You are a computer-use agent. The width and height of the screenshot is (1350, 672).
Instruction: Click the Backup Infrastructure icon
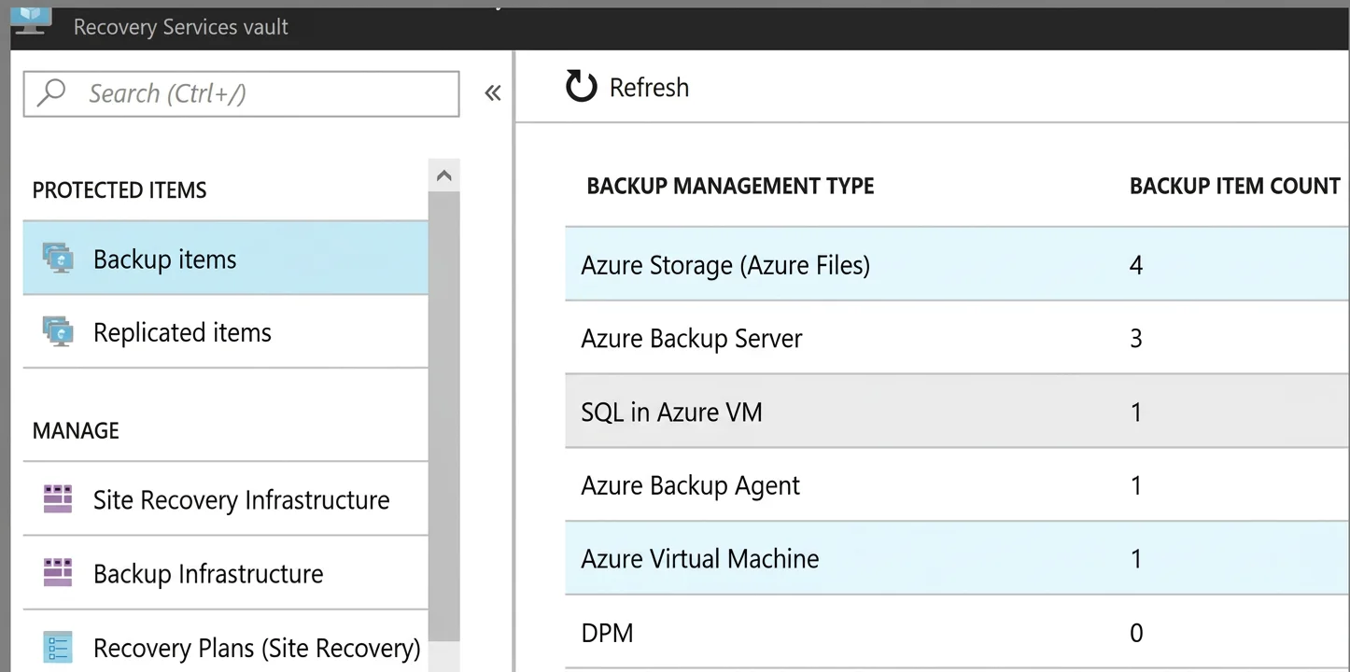click(x=58, y=572)
